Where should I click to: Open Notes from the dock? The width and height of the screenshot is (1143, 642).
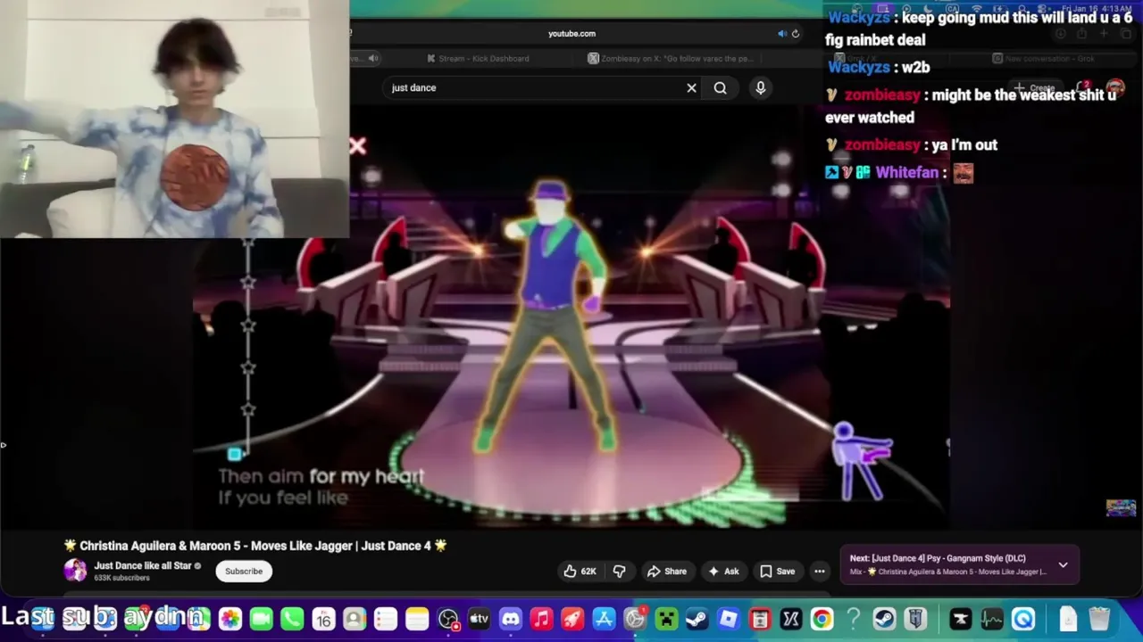(x=417, y=618)
